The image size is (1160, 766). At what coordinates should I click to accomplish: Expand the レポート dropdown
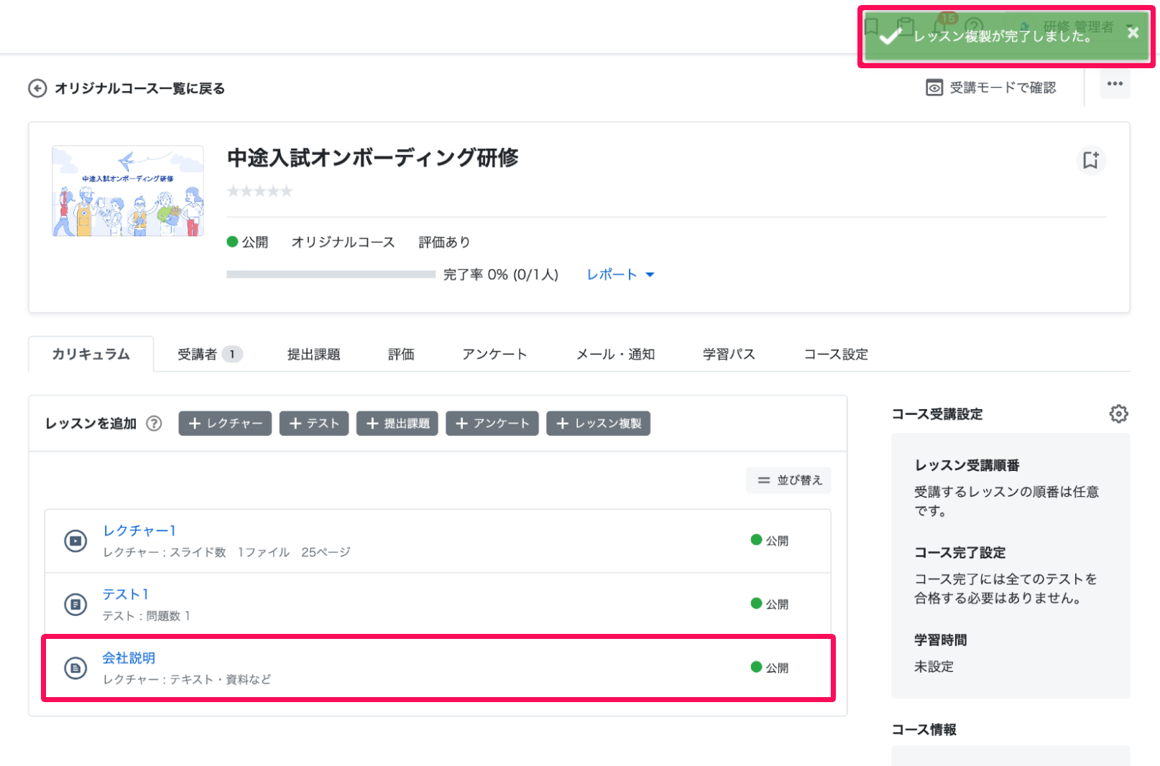click(620, 274)
